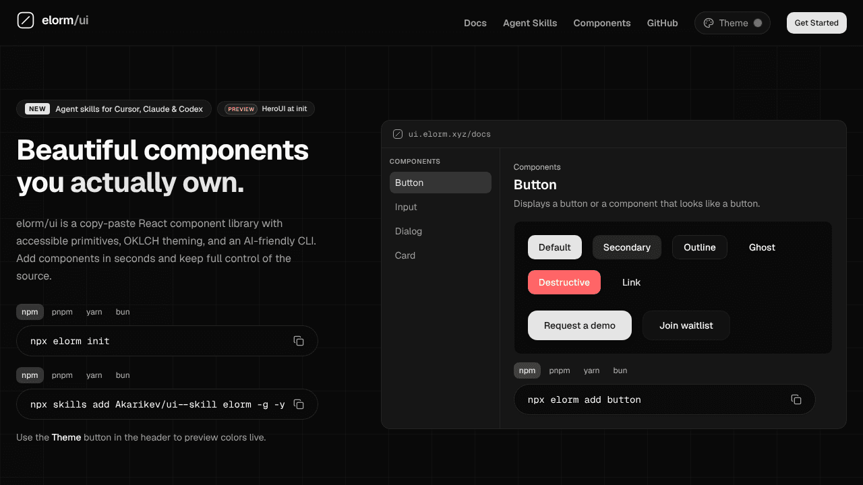The width and height of the screenshot is (863, 485).
Task: Open the Docs navigation link
Action: coord(475,23)
